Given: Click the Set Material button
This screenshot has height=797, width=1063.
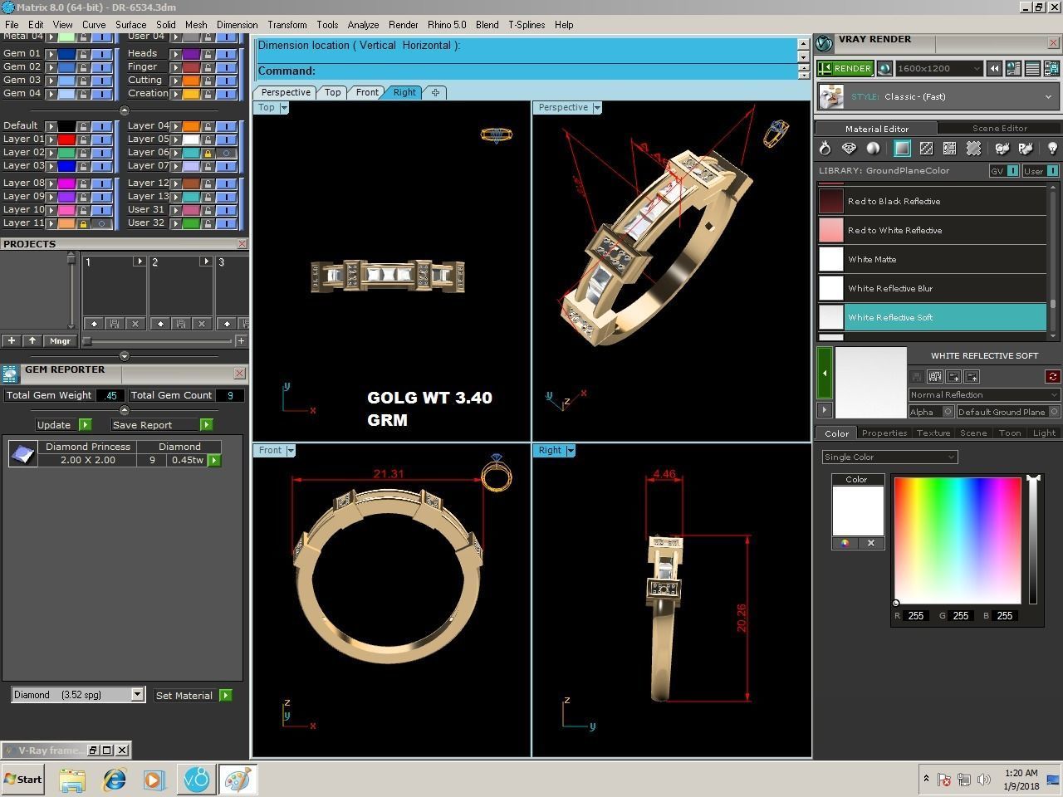Looking at the screenshot, I should coord(193,696).
